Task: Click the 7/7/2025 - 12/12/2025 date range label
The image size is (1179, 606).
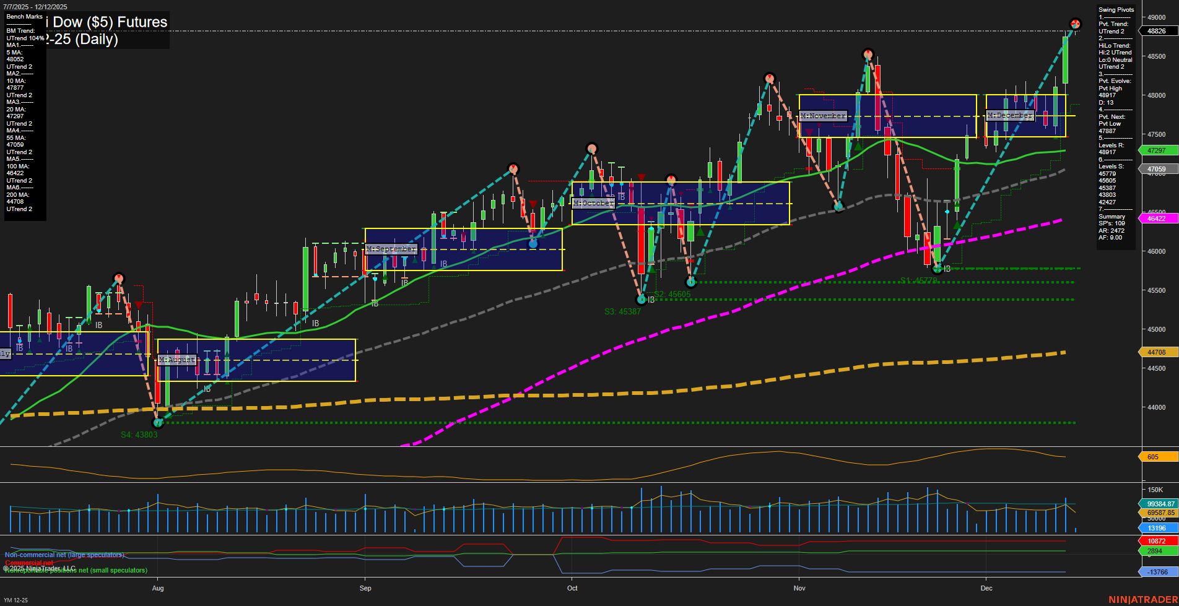Action: [37, 7]
